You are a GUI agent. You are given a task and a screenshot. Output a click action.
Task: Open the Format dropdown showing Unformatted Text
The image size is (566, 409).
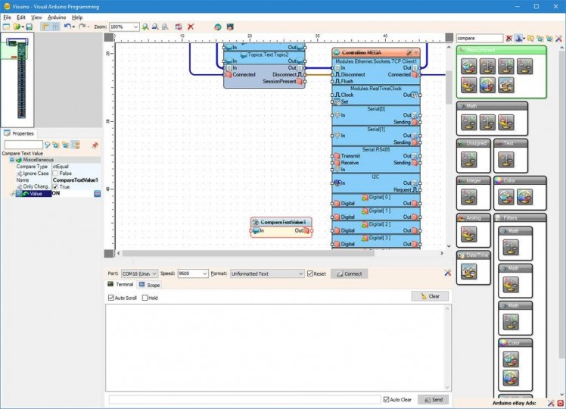pyautogui.click(x=300, y=273)
